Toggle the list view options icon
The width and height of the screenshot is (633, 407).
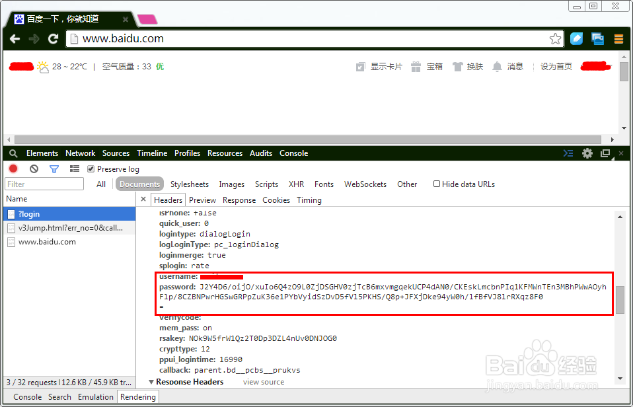click(x=74, y=168)
